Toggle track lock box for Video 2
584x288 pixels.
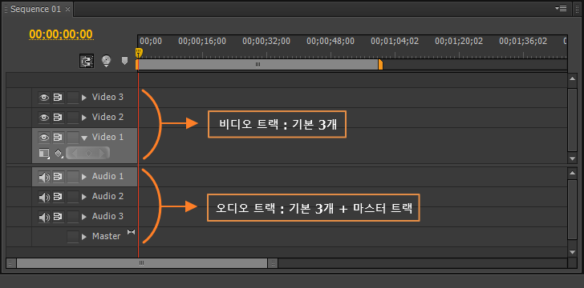coord(73,118)
